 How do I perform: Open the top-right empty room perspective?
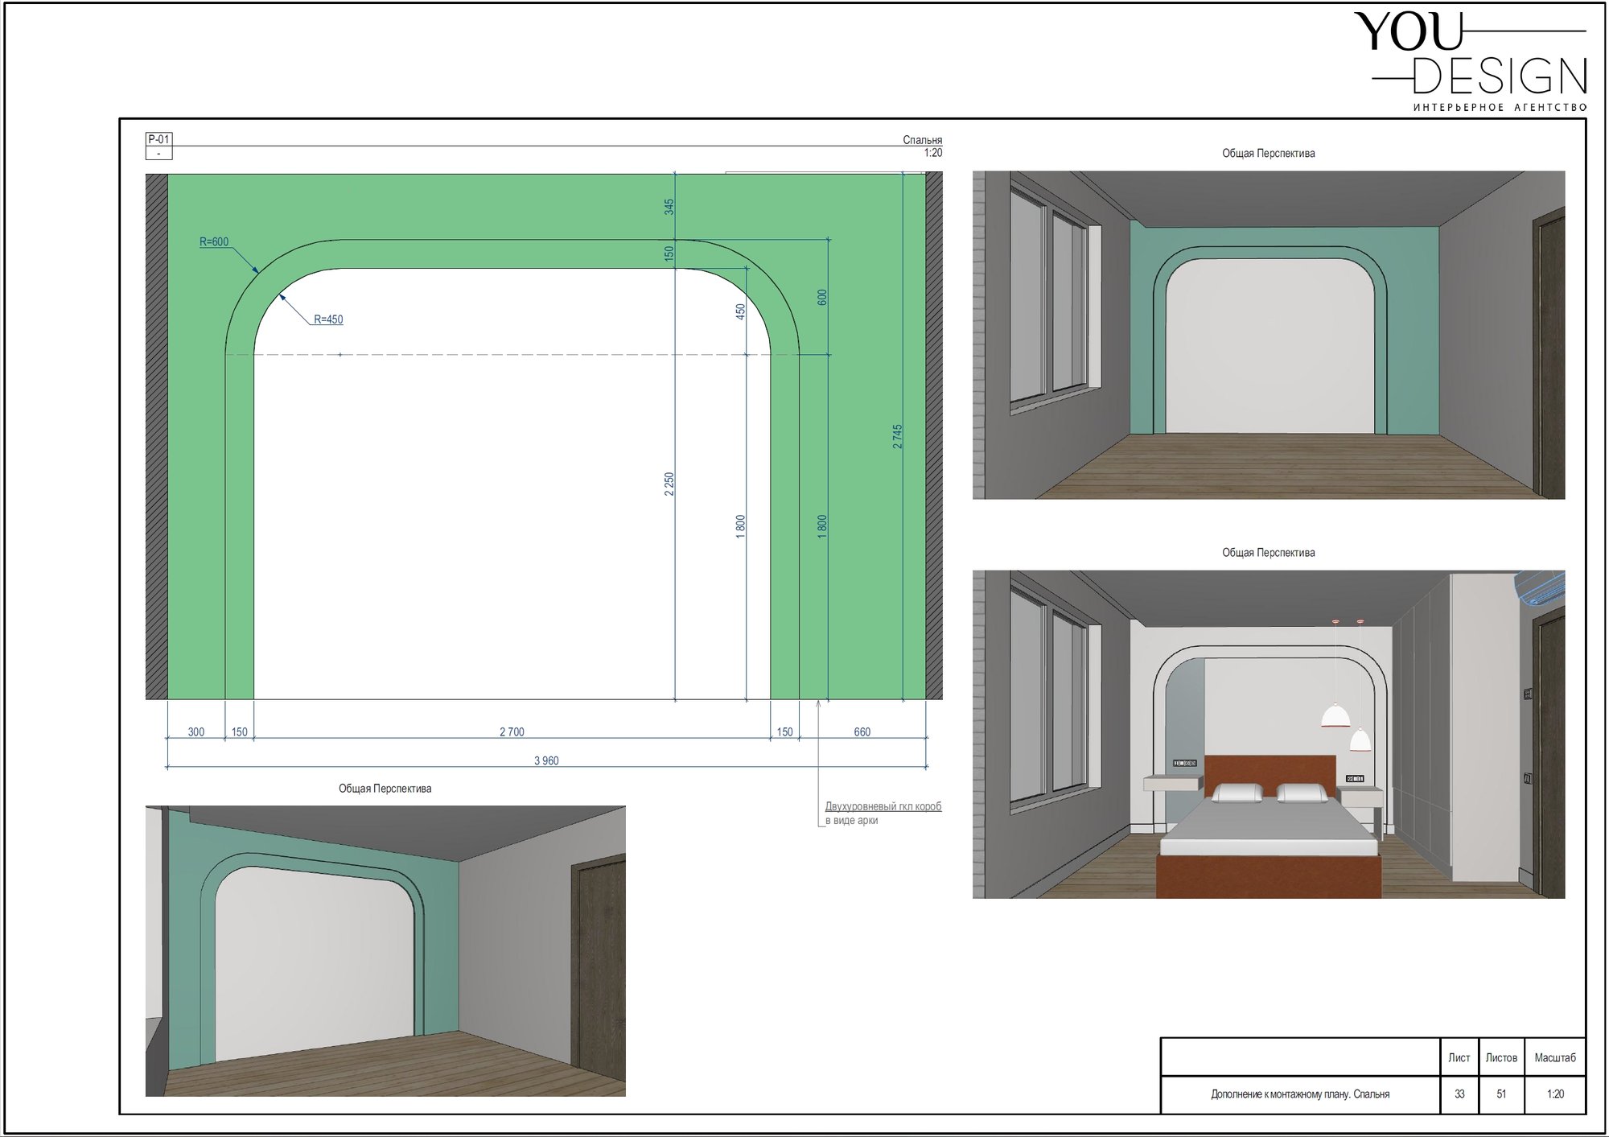[1269, 335]
